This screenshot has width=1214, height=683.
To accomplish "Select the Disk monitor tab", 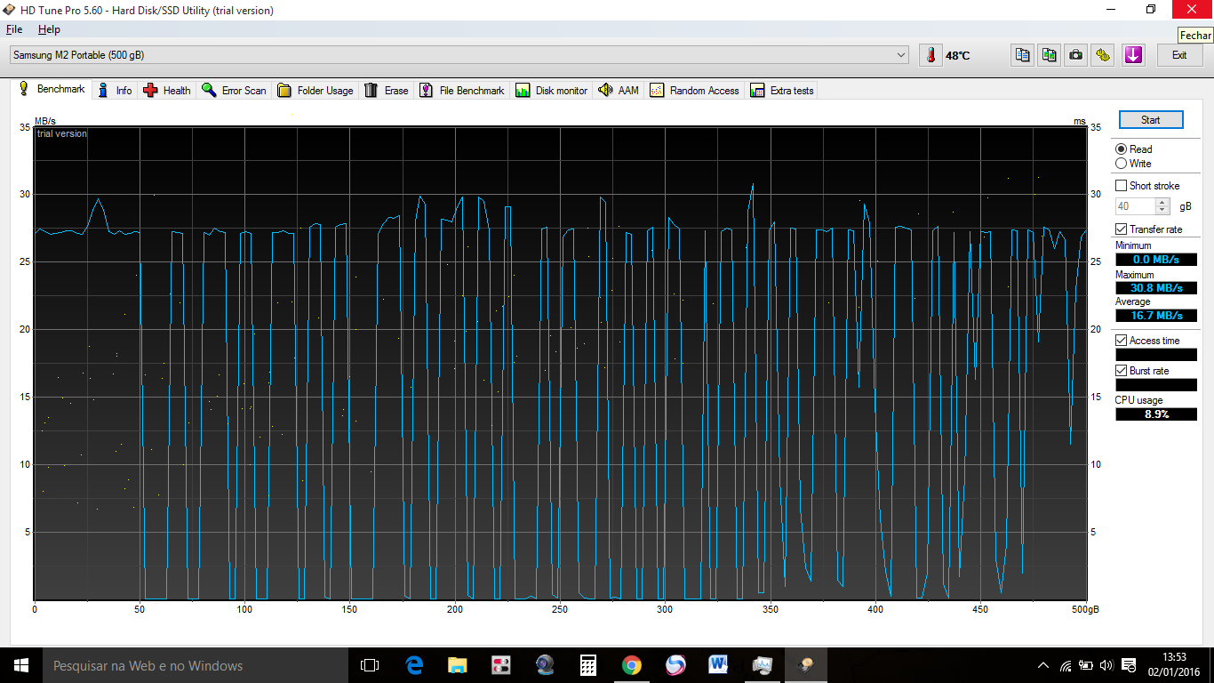I will point(552,91).
